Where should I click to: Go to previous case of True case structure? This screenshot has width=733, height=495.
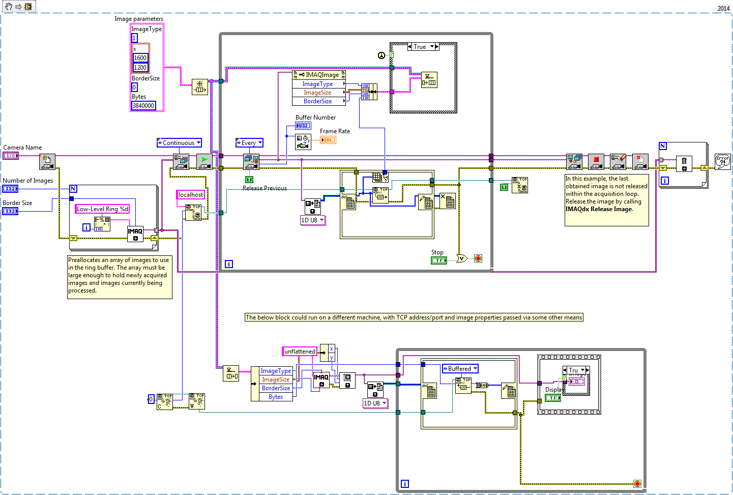409,47
